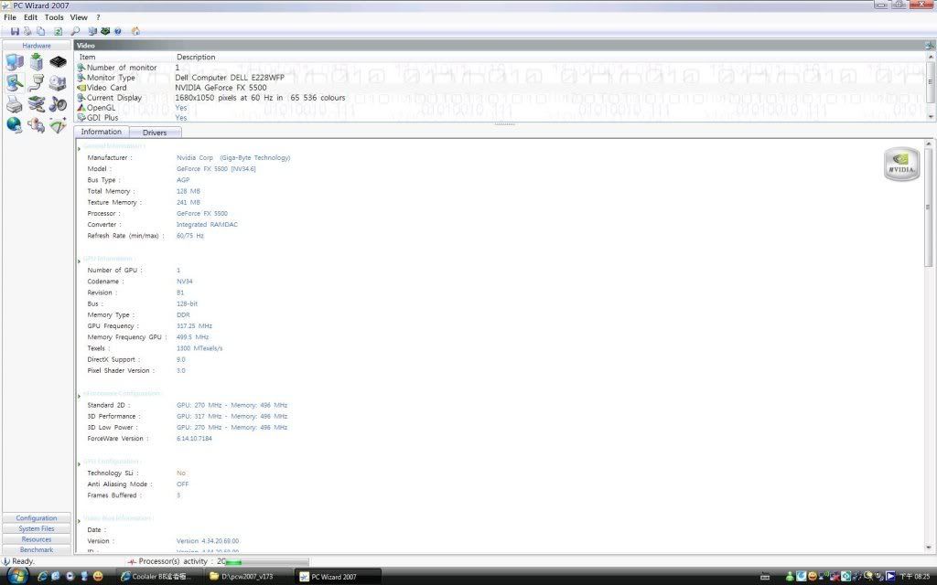This screenshot has width=937, height=585.
Task: Open Network globe icon in Hardware panel
Action: click(x=15, y=125)
